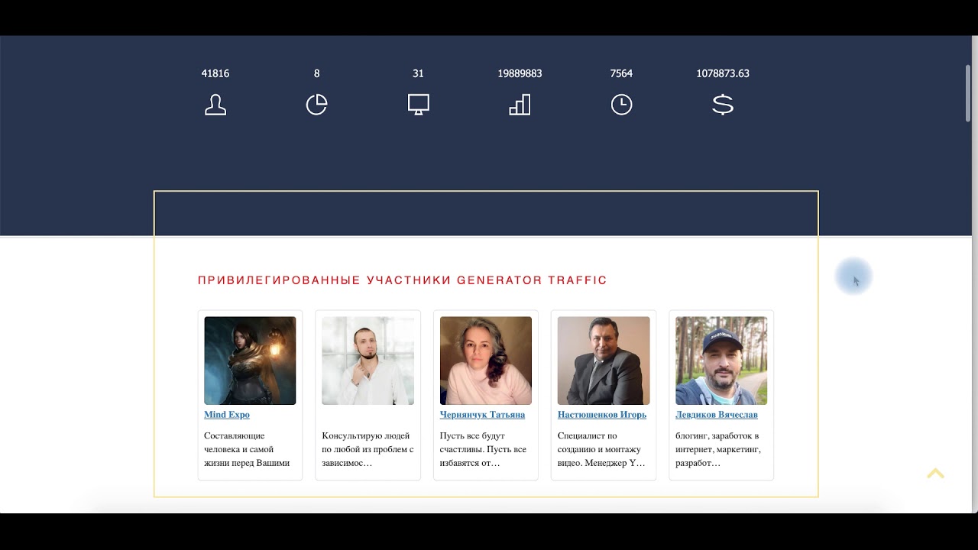Click the 1078873.63 dollar amount
This screenshot has width=978, height=550.
coord(723,73)
